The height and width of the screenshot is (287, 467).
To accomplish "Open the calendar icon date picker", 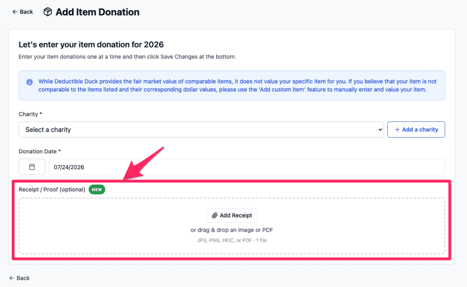I will click(x=32, y=167).
